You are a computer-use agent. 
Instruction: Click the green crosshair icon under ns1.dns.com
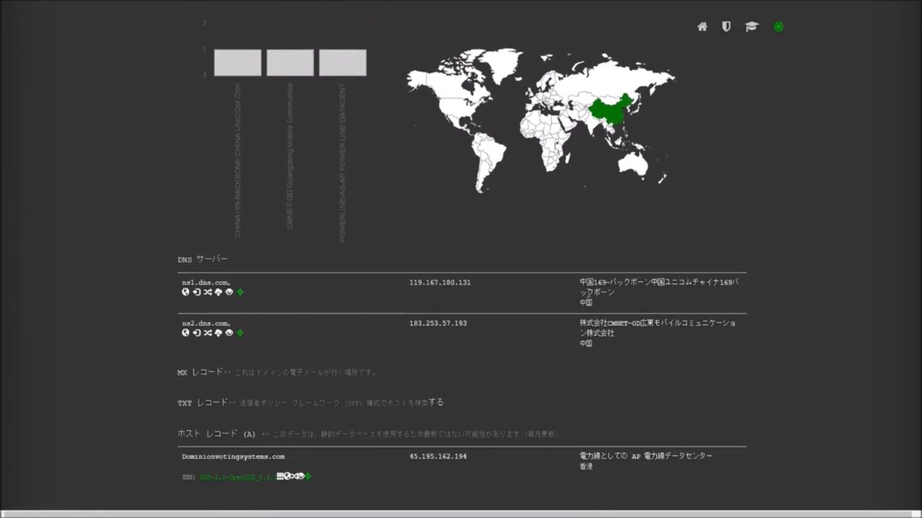pyautogui.click(x=240, y=292)
